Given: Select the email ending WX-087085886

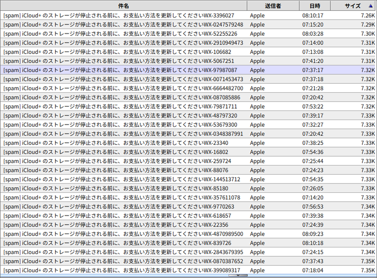Looking at the screenshot, I should coord(188,97).
